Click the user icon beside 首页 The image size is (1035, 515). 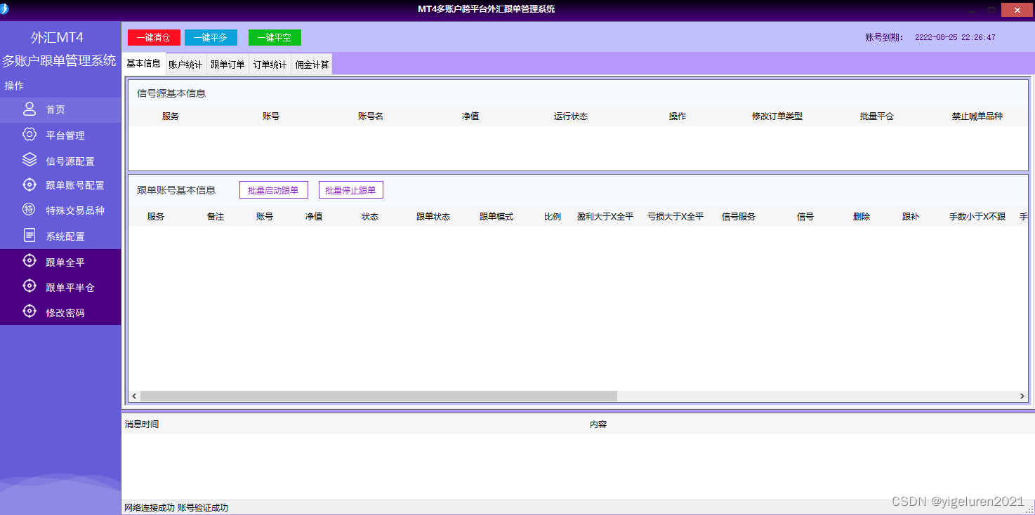coord(29,109)
